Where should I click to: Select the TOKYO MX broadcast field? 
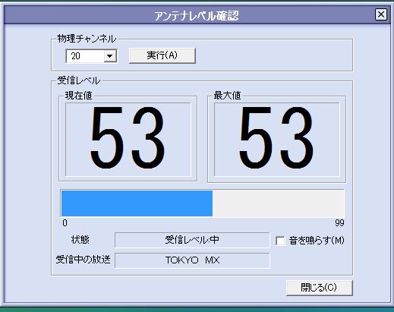tap(192, 260)
